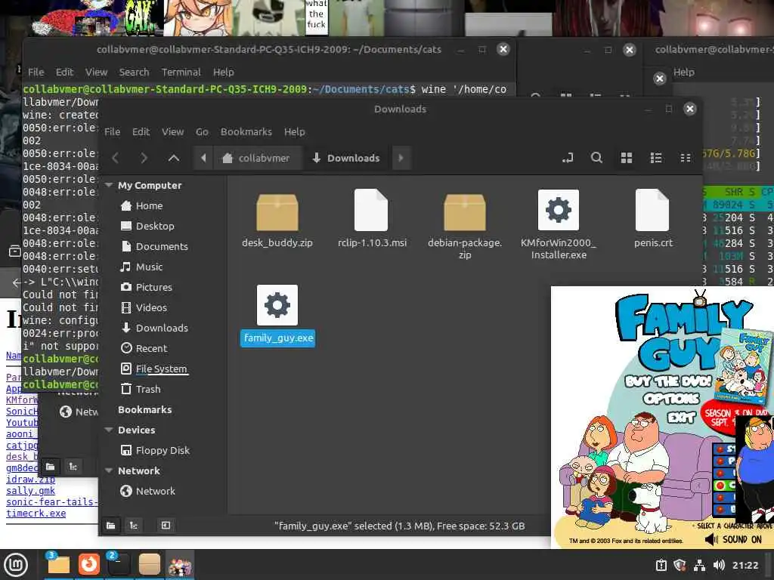Open the Edit menu in Downloads window
This screenshot has width=774, height=580.
[x=141, y=131]
